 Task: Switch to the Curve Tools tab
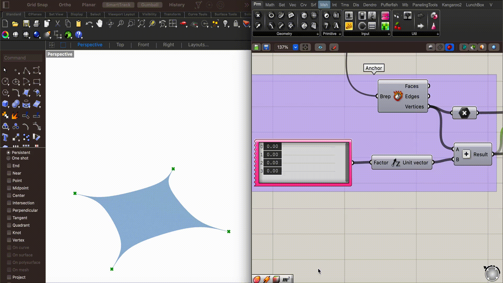point(197,14)
